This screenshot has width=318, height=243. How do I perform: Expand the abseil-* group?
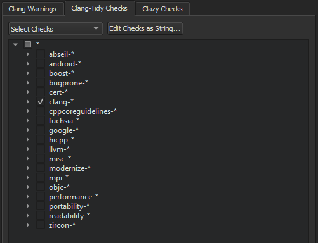pos(28,54)
